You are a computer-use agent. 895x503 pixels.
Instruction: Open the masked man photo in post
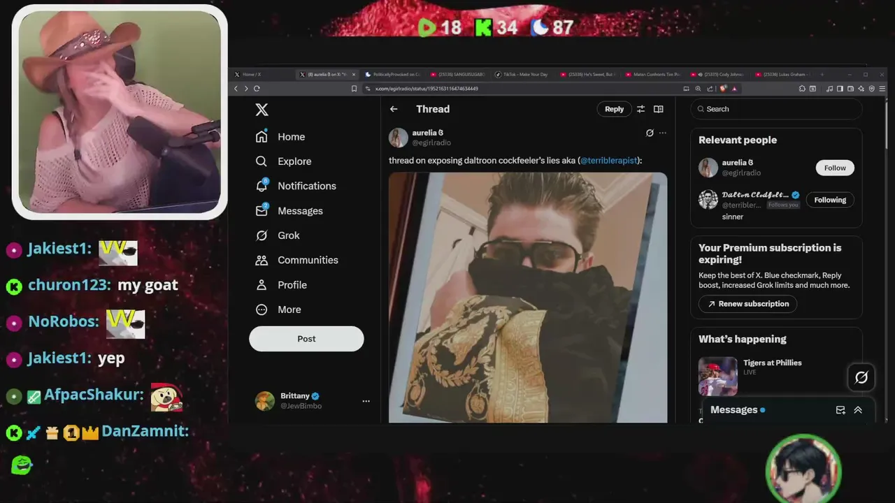point(528,298)
